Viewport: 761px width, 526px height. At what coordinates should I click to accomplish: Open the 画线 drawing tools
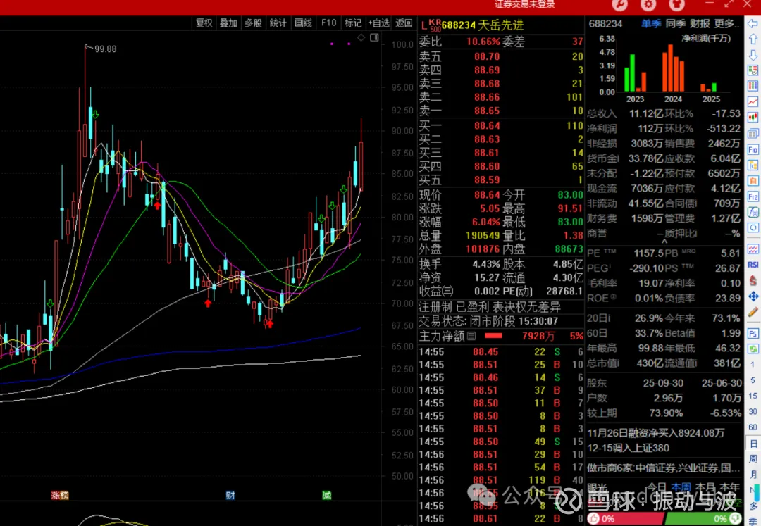(x=303, y=23)
